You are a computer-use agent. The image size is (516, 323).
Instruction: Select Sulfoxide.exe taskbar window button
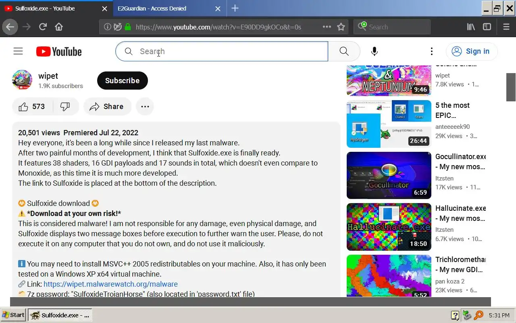[60, 315]
